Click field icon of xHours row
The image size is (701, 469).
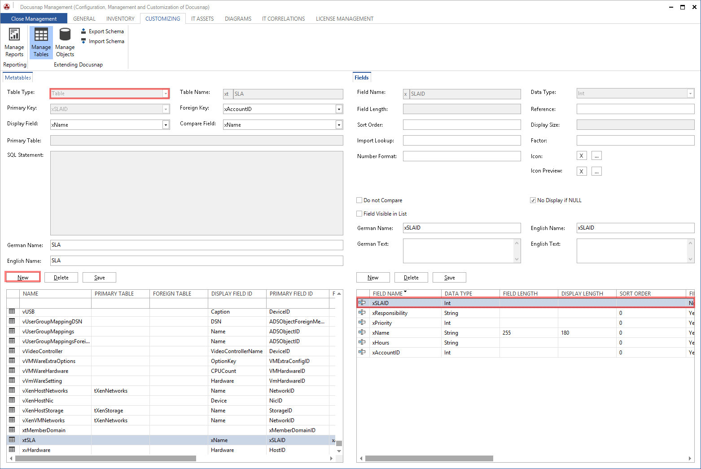362,342
